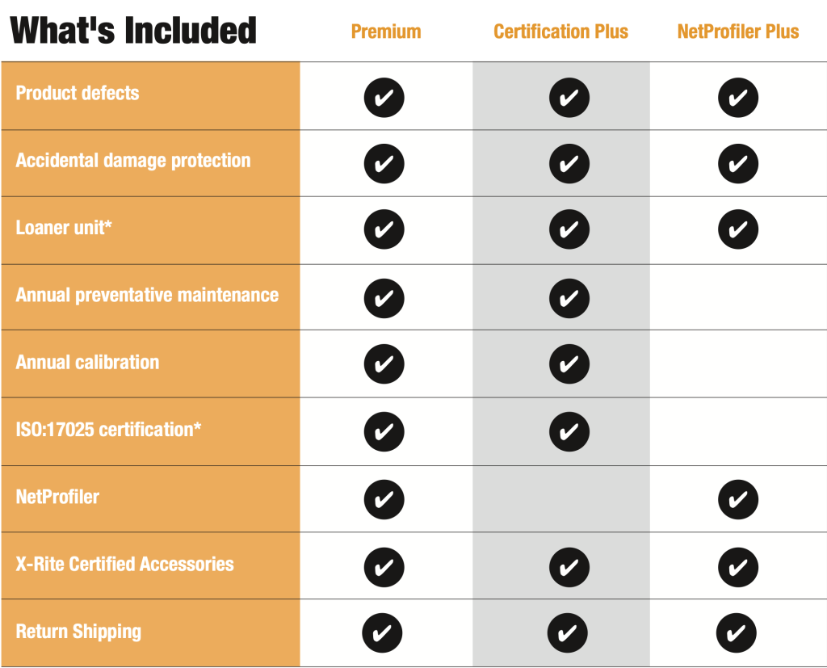The height and width of the screenshot is (668, 827).
Task: Click Premium checkmark for ISO:17025 certification
Action: pos(384,431)
